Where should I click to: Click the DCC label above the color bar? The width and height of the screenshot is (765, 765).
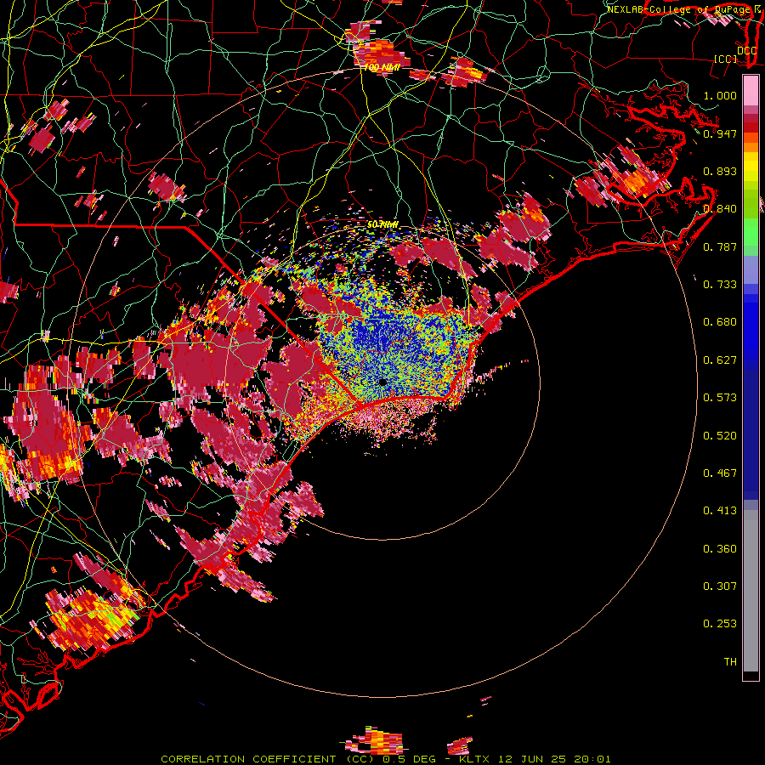(x=746, y=51)
